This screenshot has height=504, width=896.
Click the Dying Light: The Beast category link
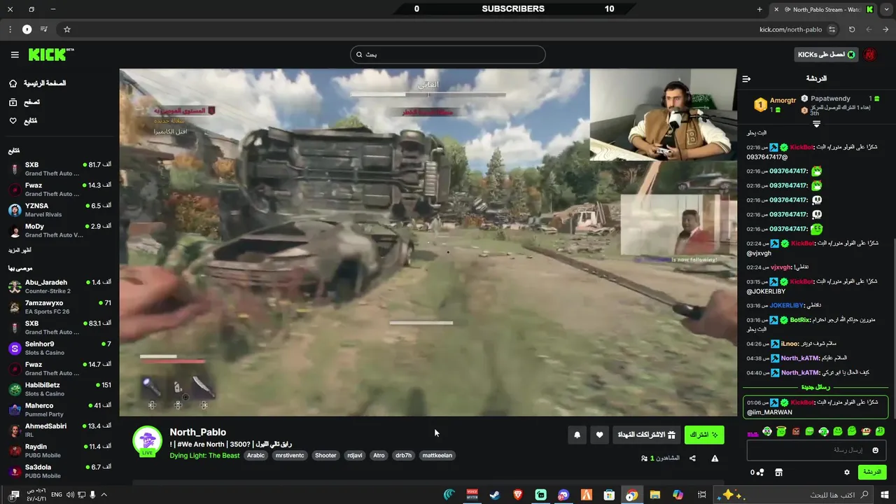204,455
